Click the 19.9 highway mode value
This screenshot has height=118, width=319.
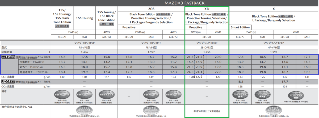[x=84, y=72]
